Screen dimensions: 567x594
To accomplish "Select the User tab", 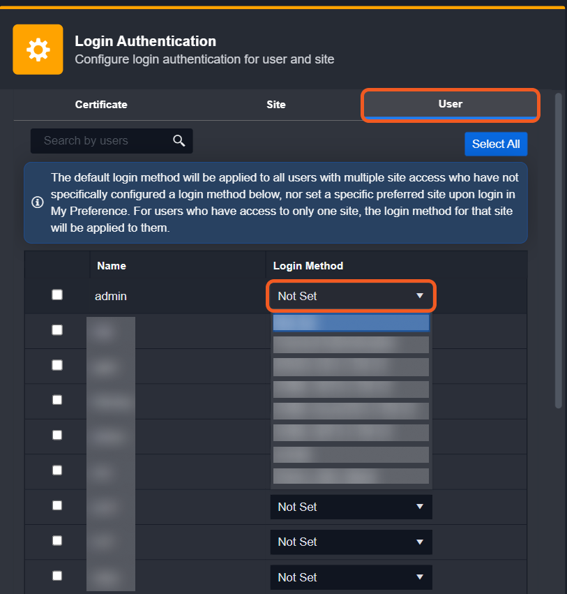I will click(450, 104).
